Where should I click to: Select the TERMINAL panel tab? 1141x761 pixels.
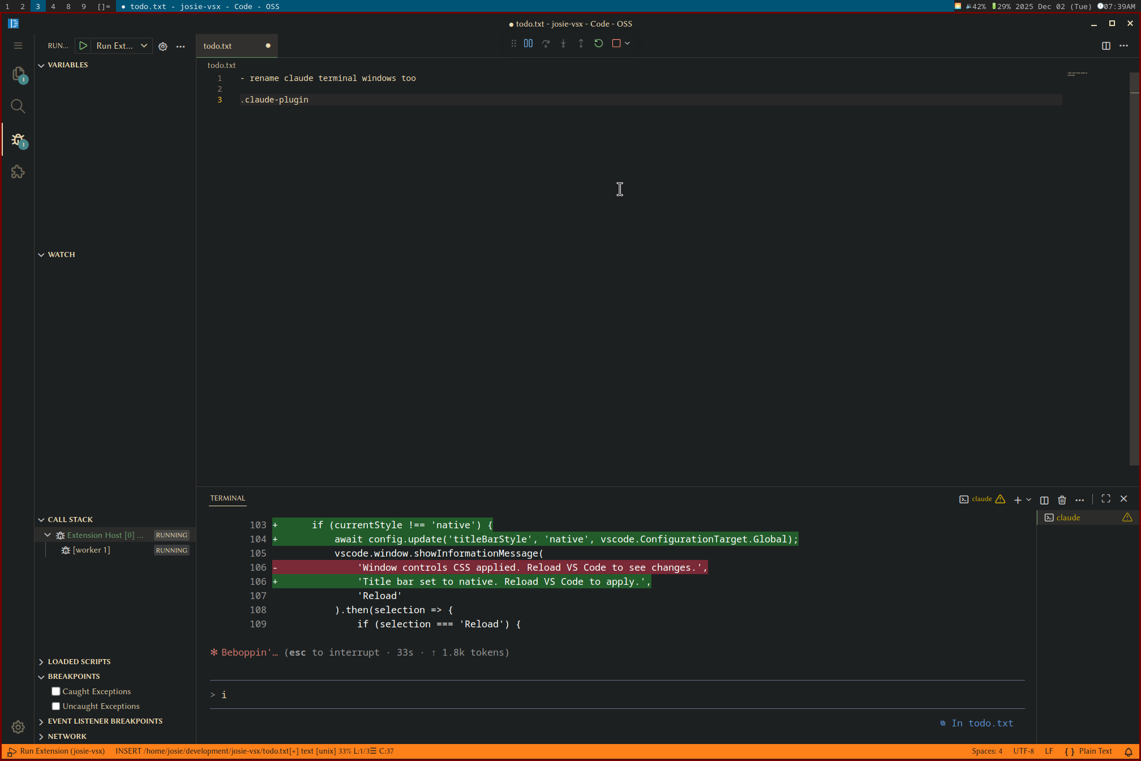(x=228, y=498)
